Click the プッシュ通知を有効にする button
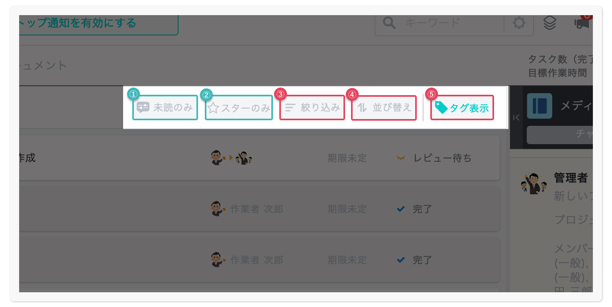 [98, 23]
